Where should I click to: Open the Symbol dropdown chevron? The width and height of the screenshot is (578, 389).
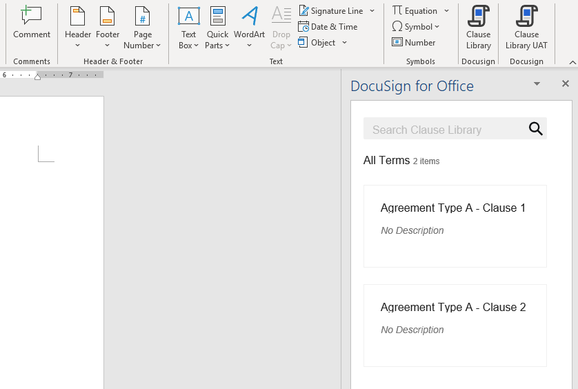(437, 26)
